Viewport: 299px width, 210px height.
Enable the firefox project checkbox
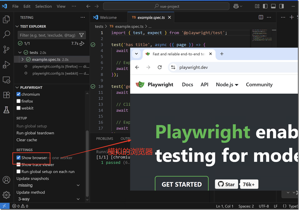[18, 101]
